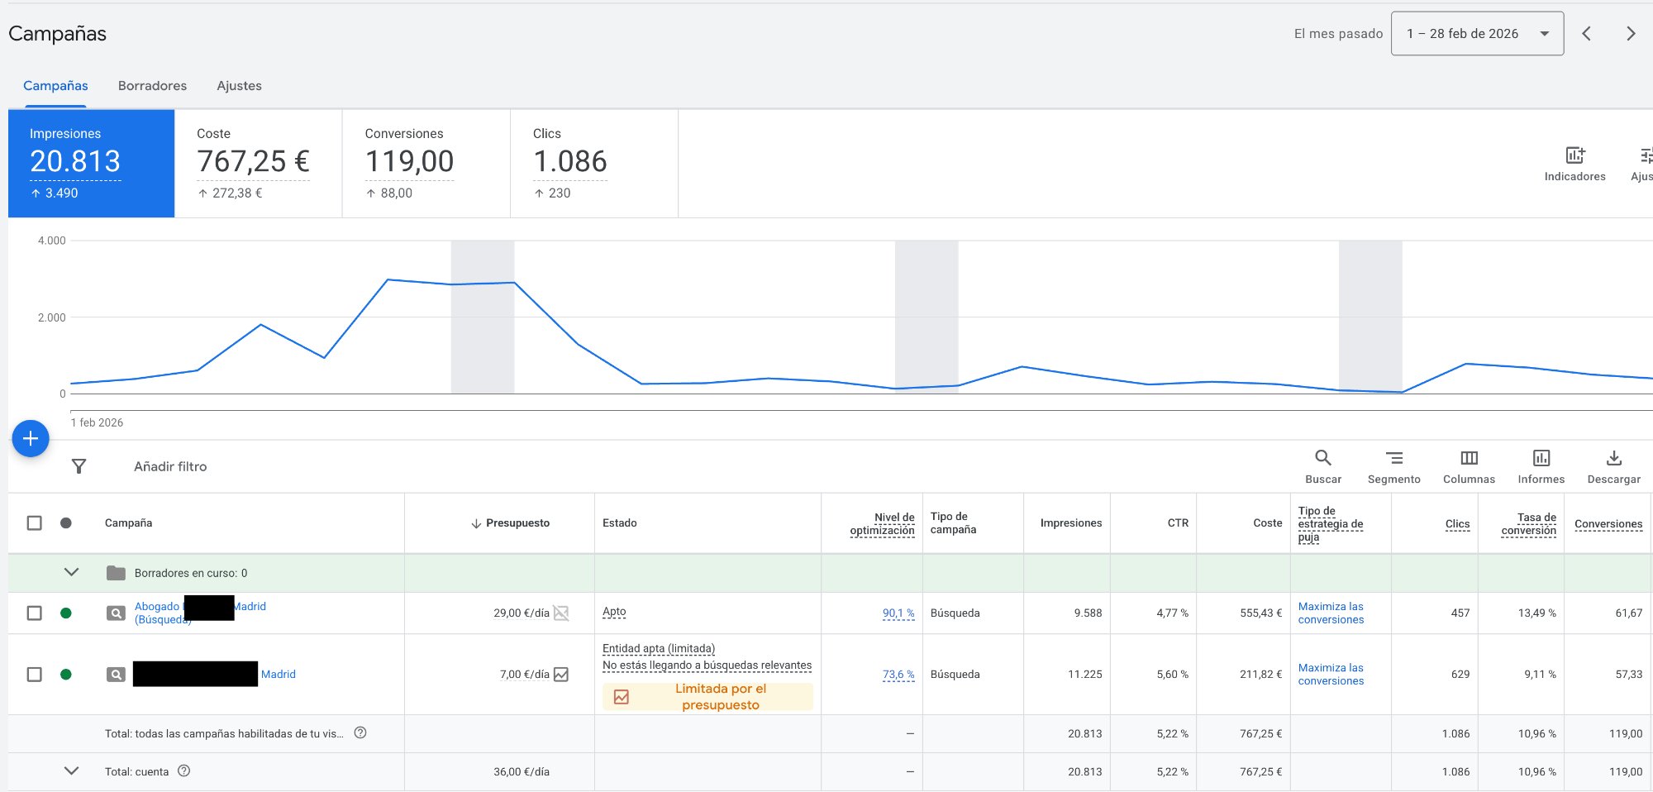Open the 90,1 % optimization level link
Image resolution: width=1653 pixels, height=792 pixels.
pos(898,613)
